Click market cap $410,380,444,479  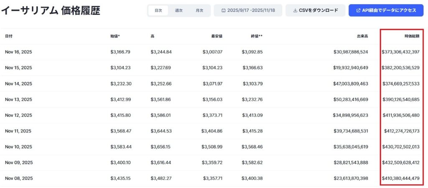click(401, 178)
